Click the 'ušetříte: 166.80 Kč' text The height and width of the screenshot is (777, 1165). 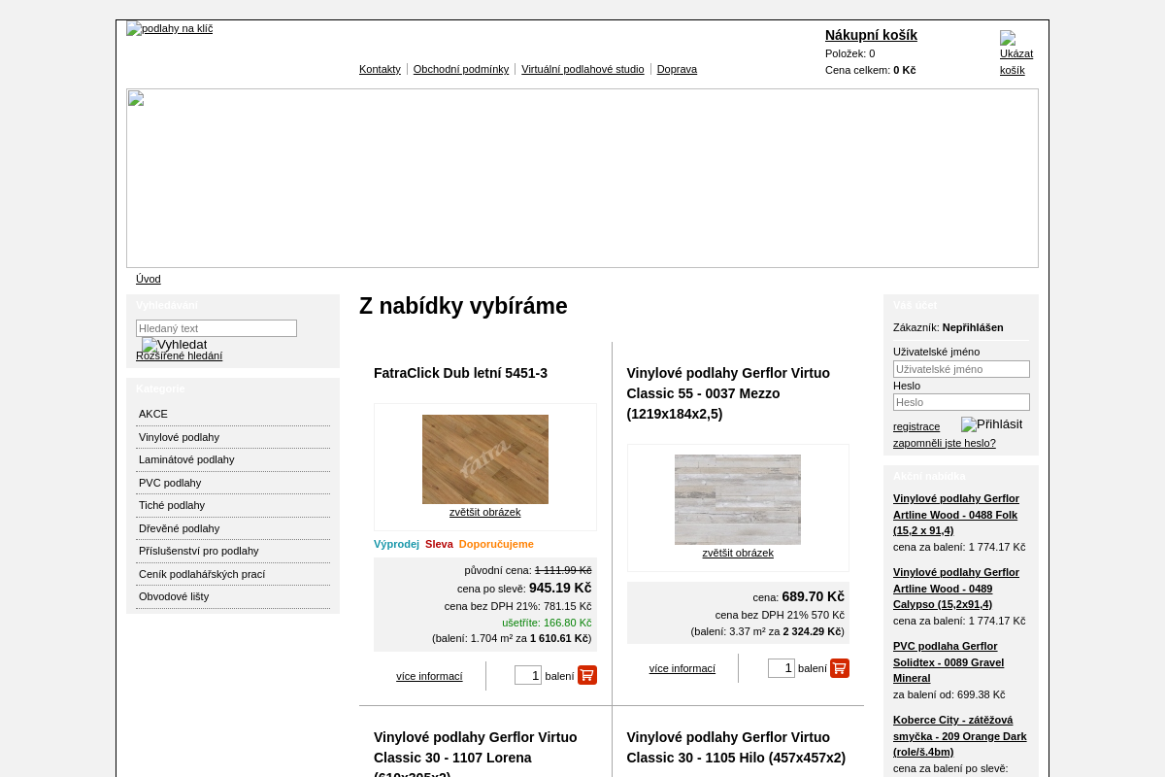coord(547,623)
